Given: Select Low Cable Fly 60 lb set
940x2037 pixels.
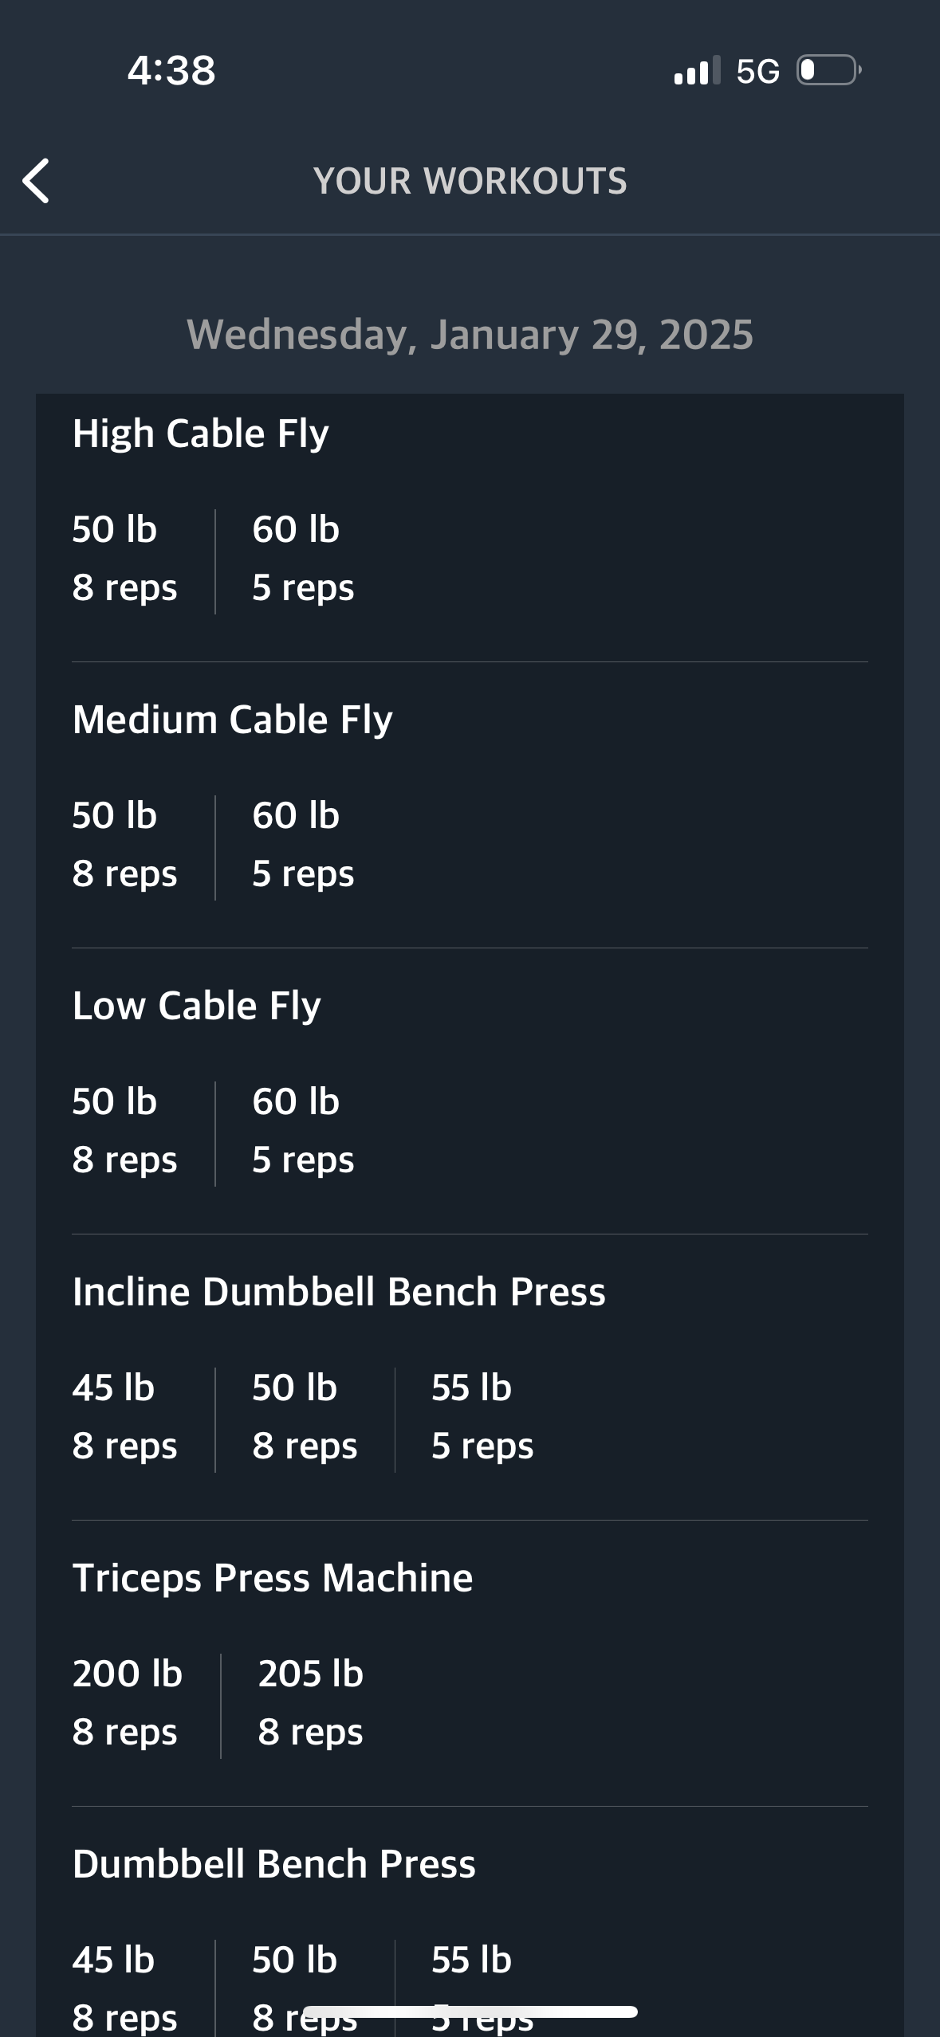Looking at the screenshot, I should coord(303,1131).
